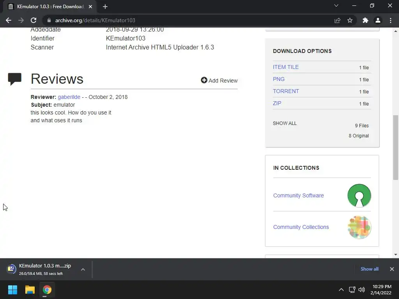This screenshot has width=399, height=299.
Task: Open File Explorer from the taskbar
Action: pos(30,290)
